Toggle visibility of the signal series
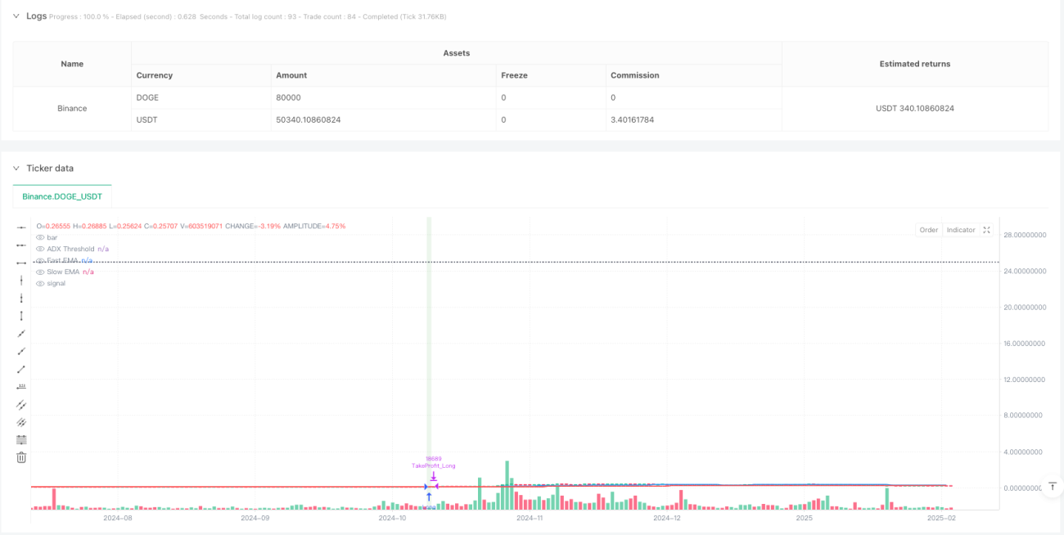The width and height of the screenshot is (1064, 535). click(x=40, y=283)
